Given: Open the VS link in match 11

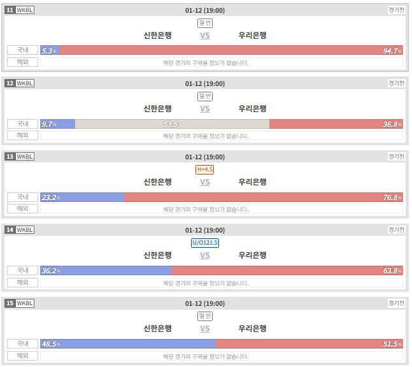Looking at the screenshot, I should [205, 36].
